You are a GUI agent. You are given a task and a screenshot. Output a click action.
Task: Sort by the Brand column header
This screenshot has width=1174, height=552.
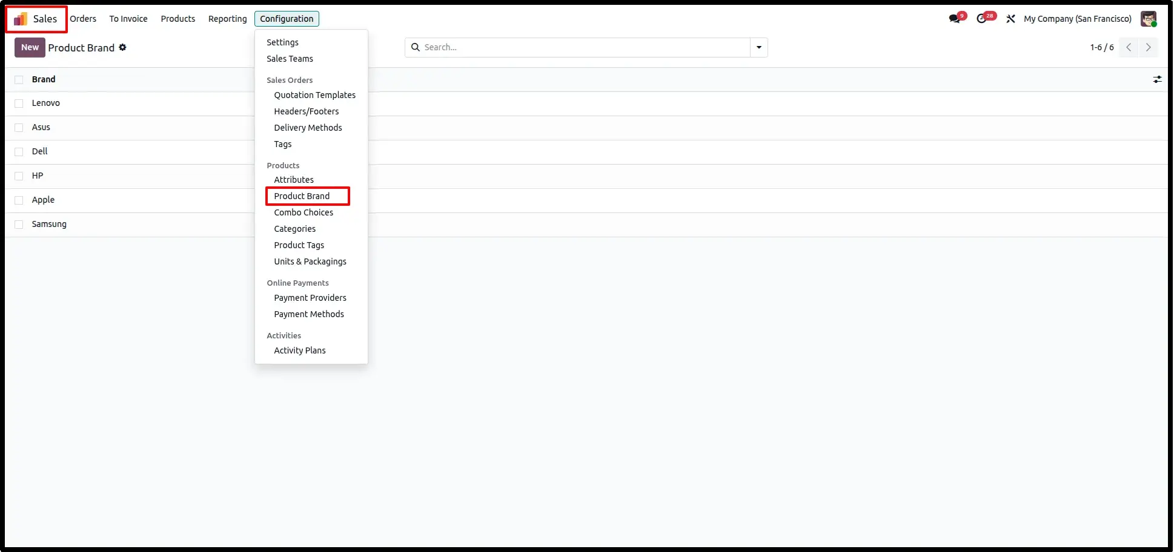coord(44,79)
